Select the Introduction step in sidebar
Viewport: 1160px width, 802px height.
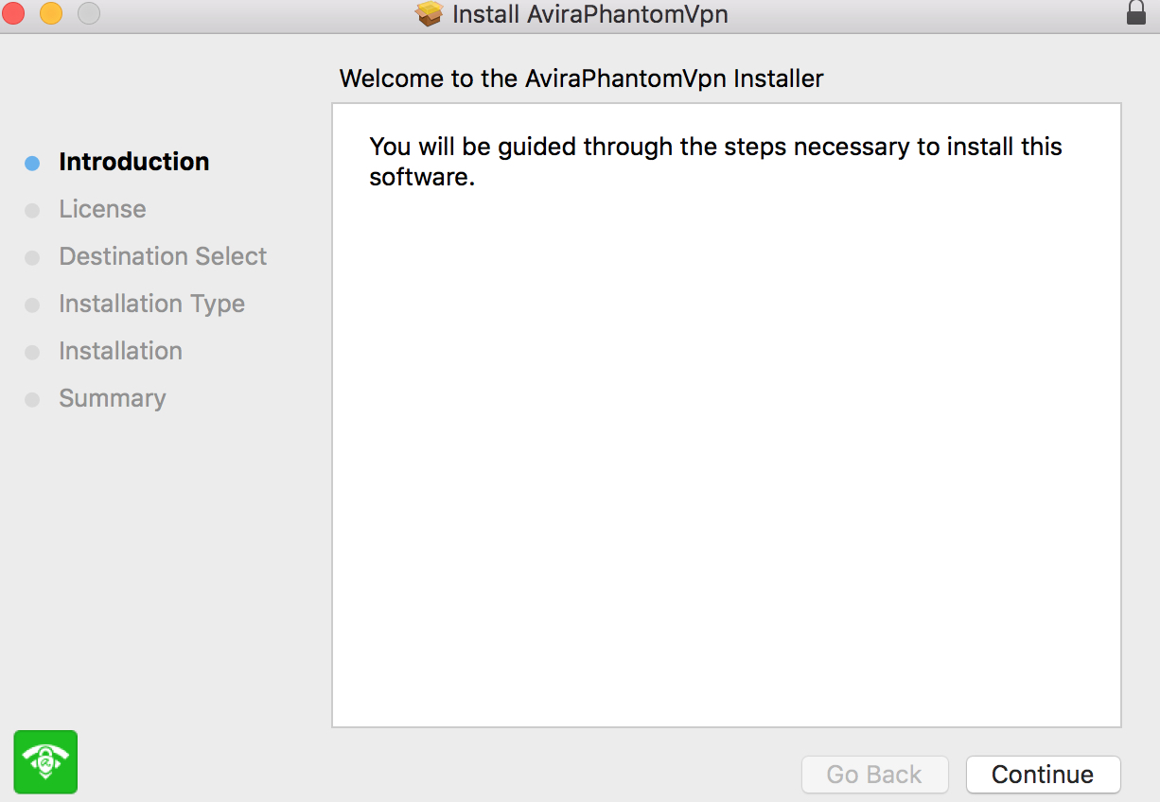point(133,162)
